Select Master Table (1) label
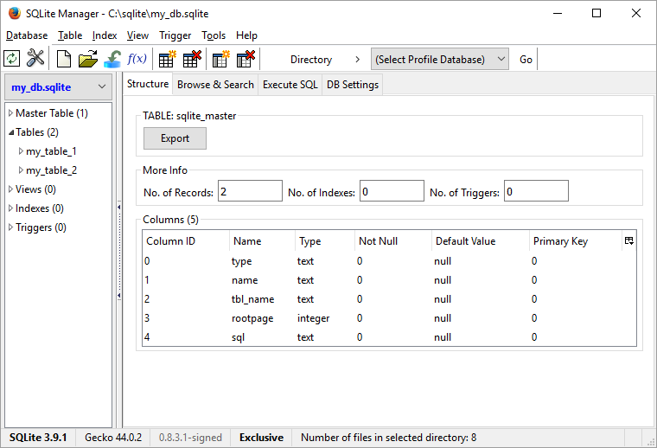 [52, 113]
